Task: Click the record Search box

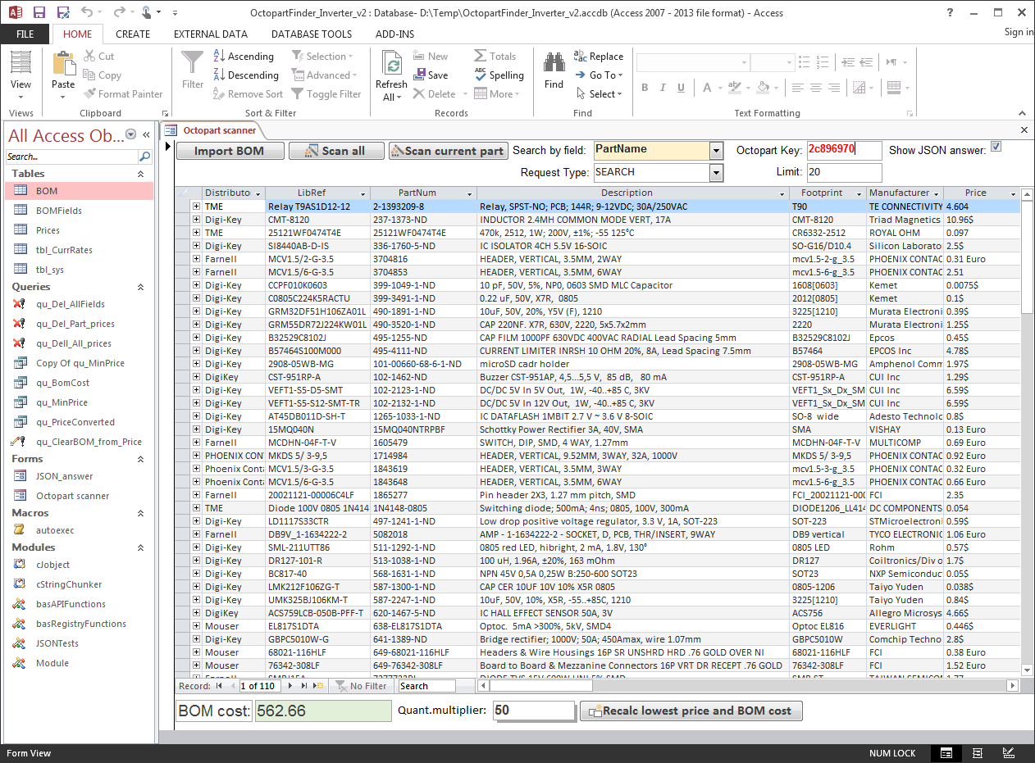Action: pyautogui.click(x=426, y=686)
